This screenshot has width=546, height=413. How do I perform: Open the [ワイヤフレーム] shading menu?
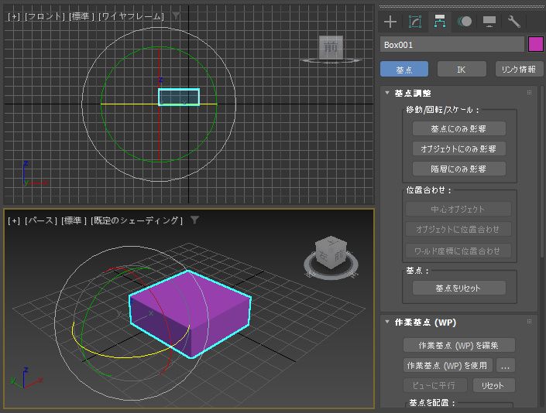coord(132,16)
